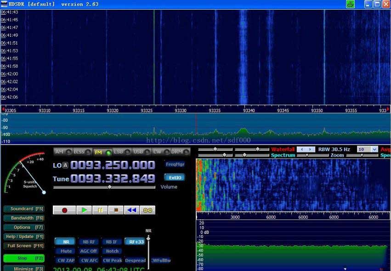This screenshot has width=391, height=271.
Task: Click the green Play button
Action: (x=84, y=210)
